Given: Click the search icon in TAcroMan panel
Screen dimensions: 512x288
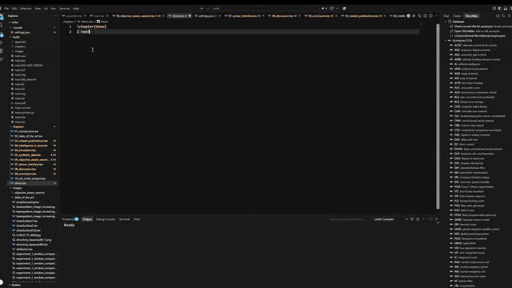Looking at the screenshot, I should [503, 15].
